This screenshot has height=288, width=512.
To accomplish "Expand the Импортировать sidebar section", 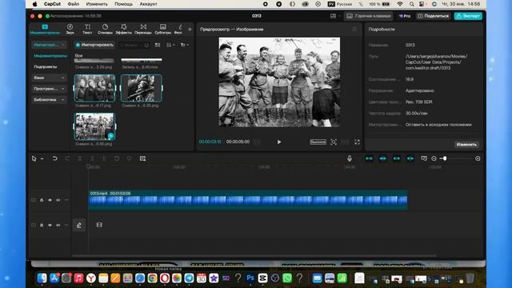I will (x=49, y=45).
